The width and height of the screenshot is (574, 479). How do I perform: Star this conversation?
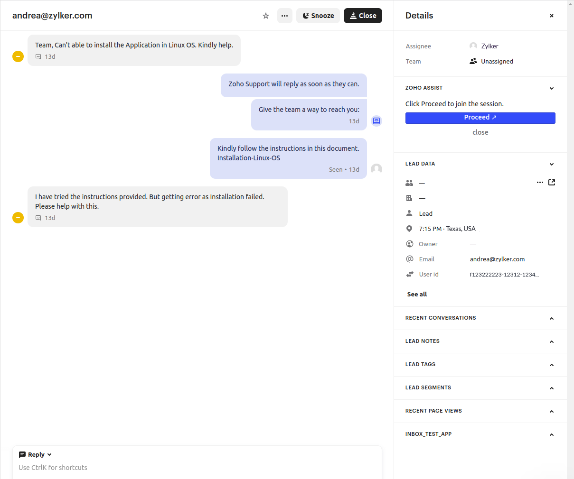[x=266, y=16]
